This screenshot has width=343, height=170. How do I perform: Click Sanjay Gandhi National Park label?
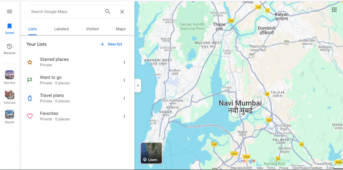coord(193,26)
